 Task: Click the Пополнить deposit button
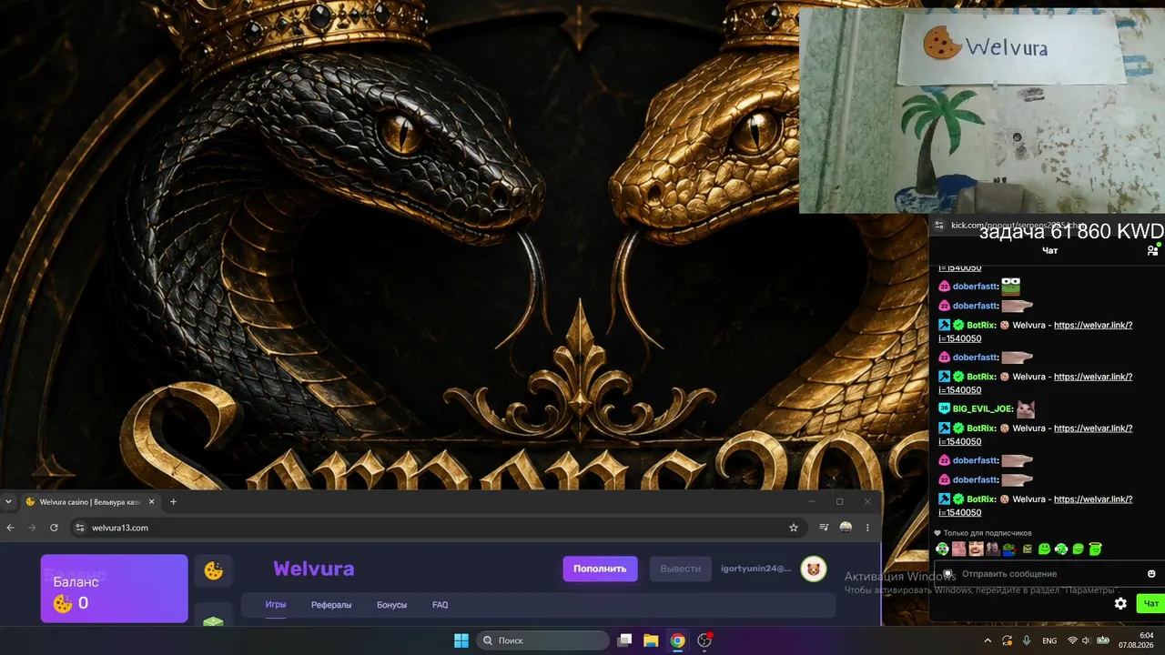coord(600,569)
